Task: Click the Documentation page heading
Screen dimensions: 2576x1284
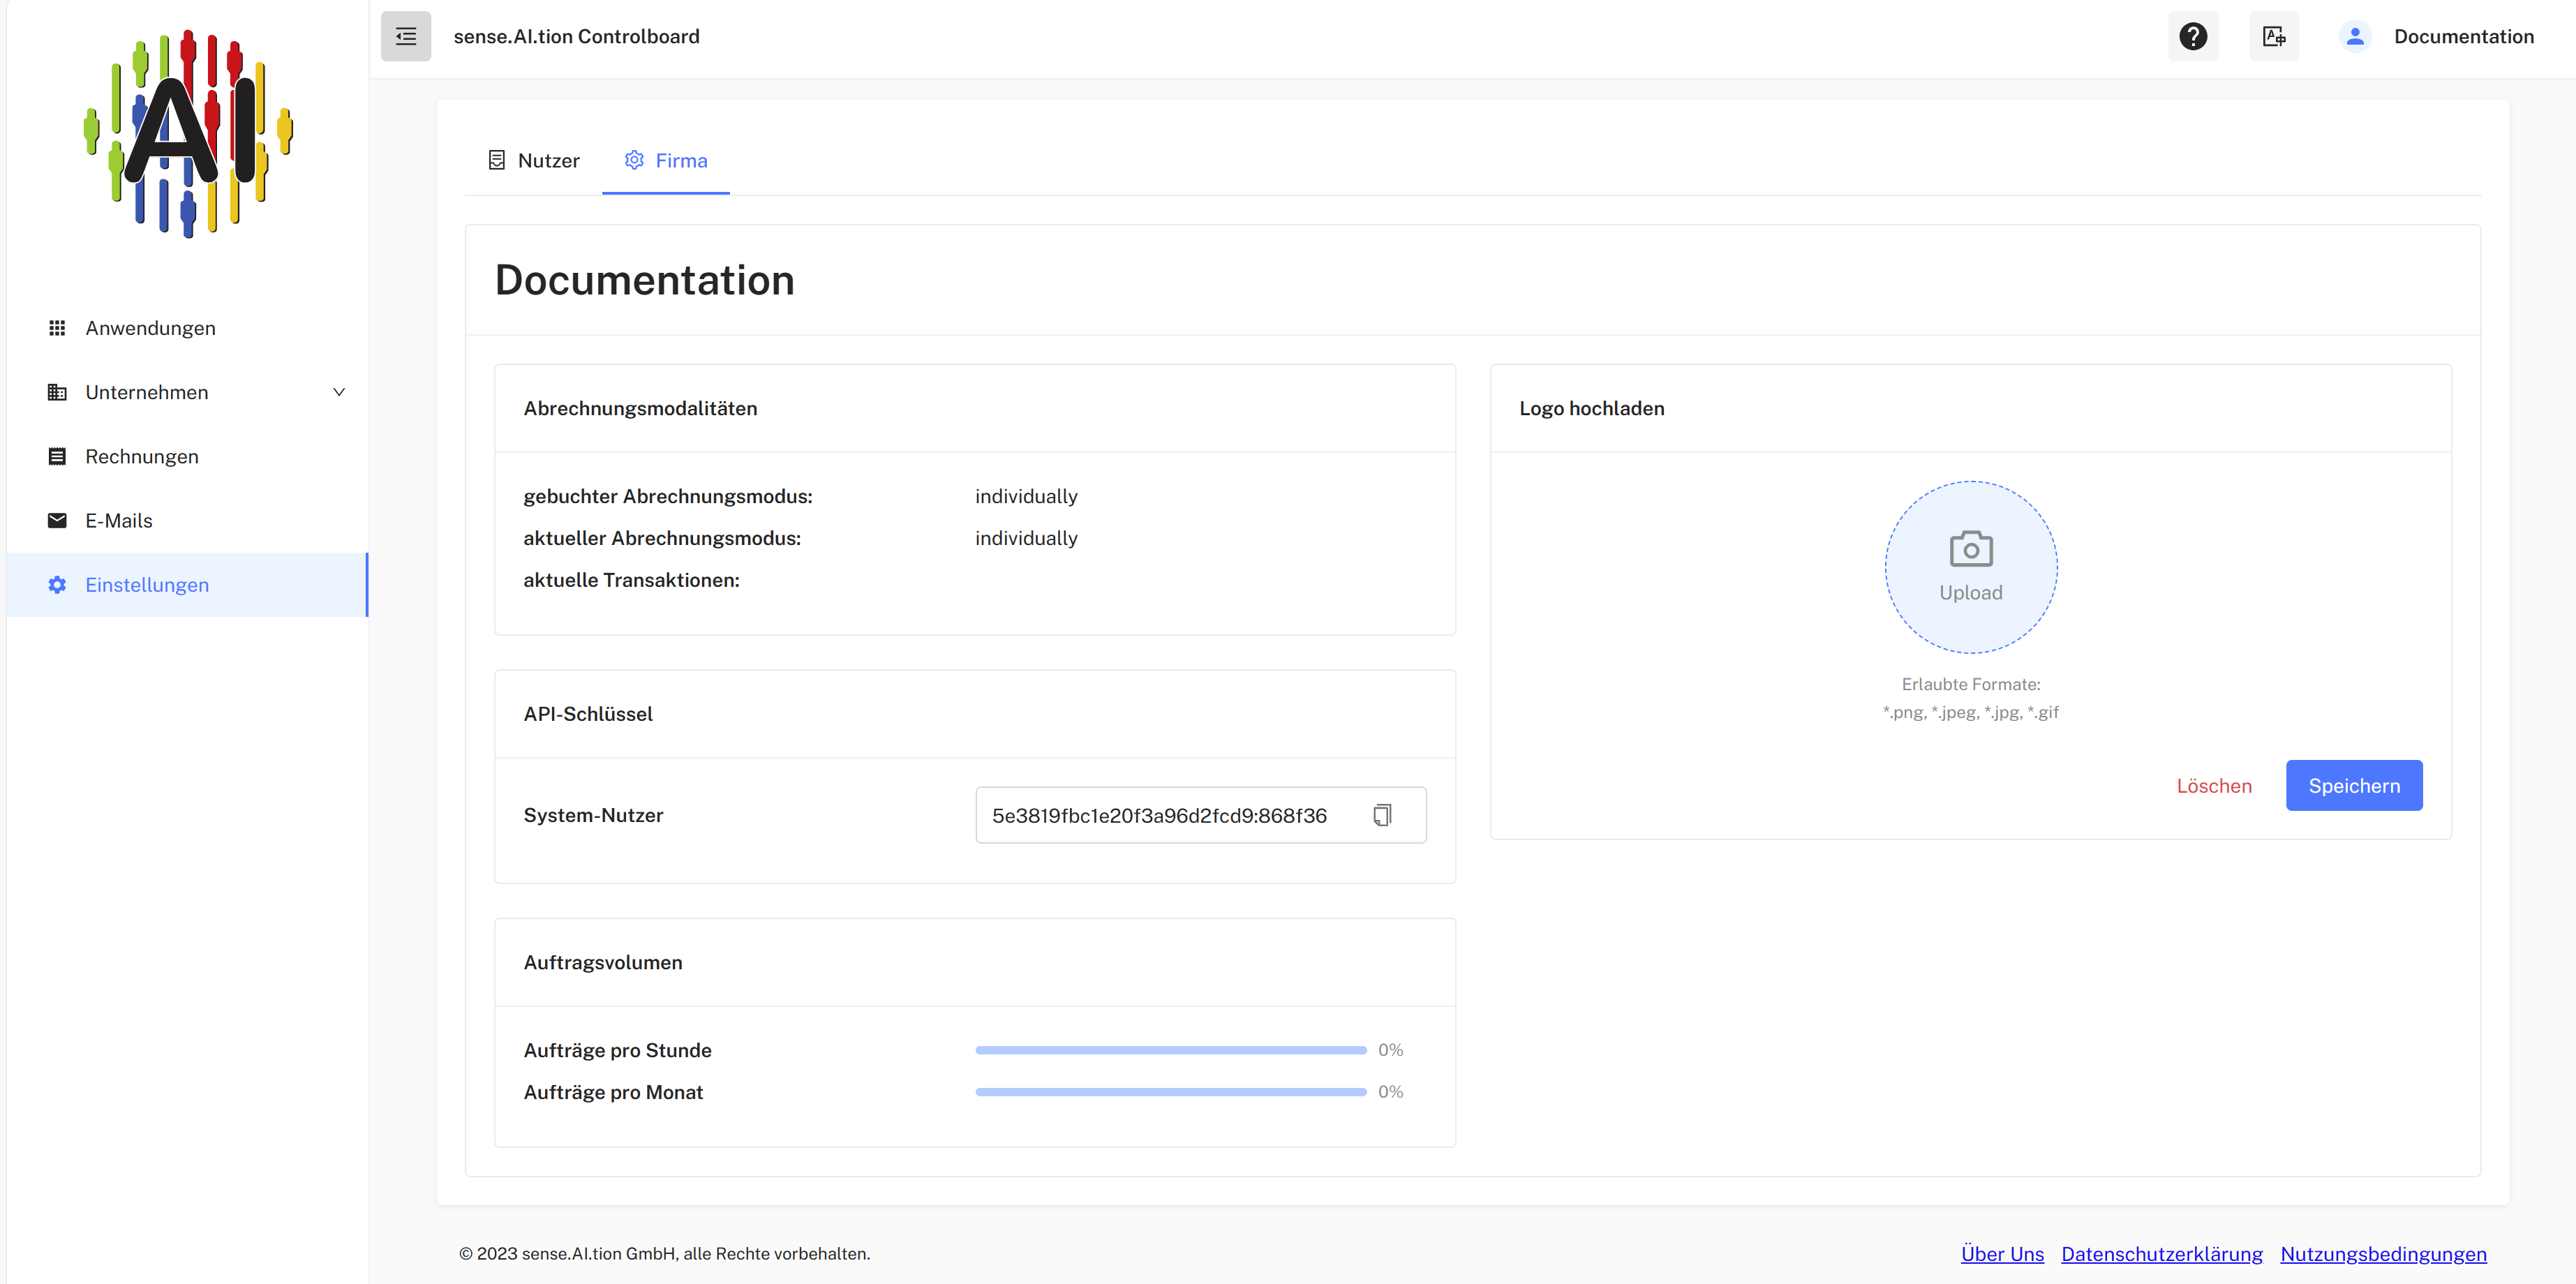Action: 645,280
